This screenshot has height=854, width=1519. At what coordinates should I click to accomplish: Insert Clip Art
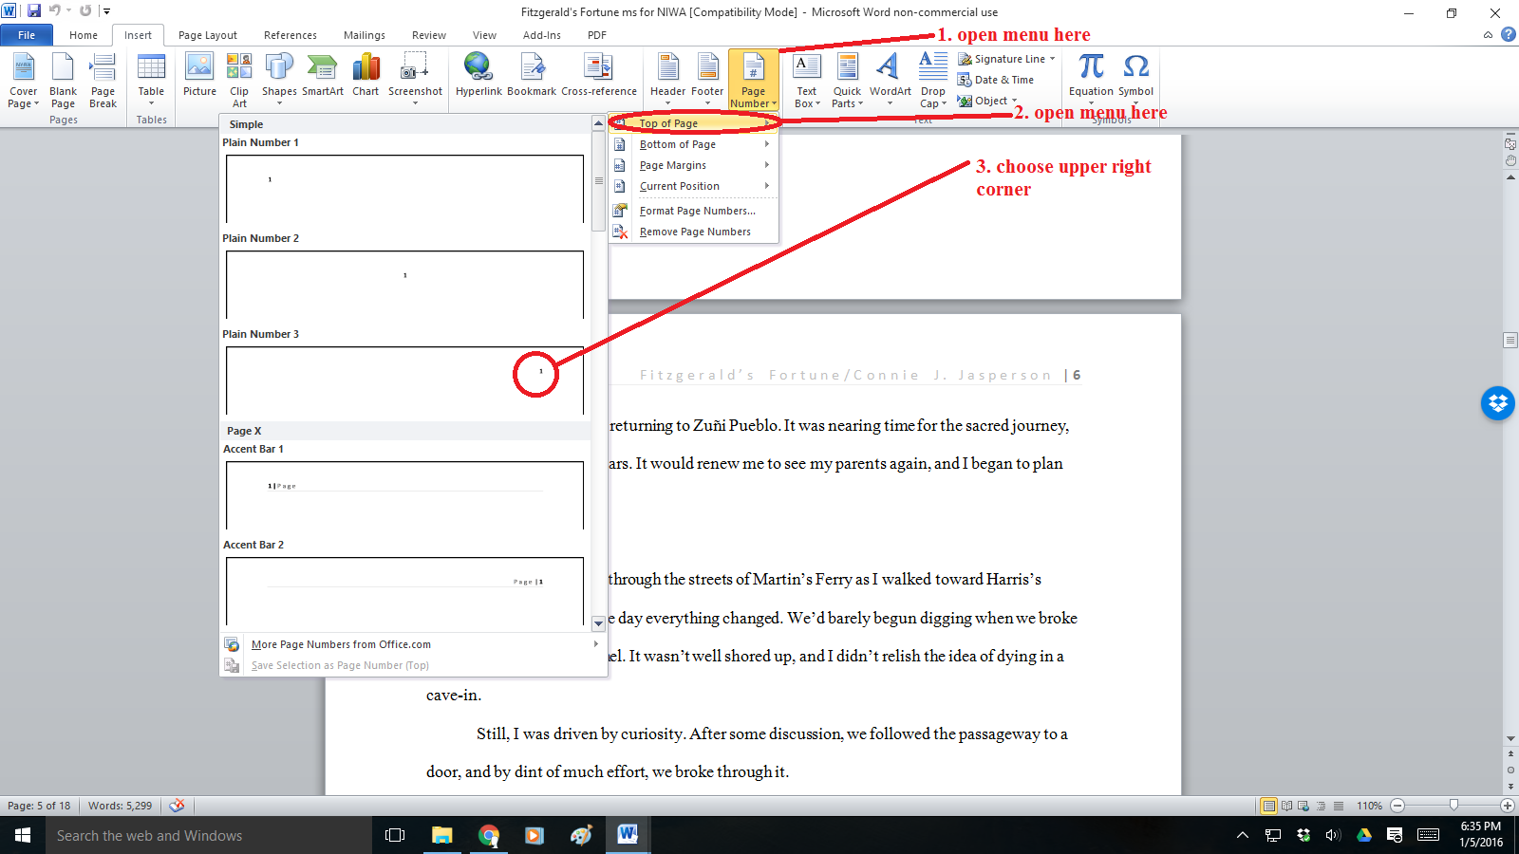239,76
